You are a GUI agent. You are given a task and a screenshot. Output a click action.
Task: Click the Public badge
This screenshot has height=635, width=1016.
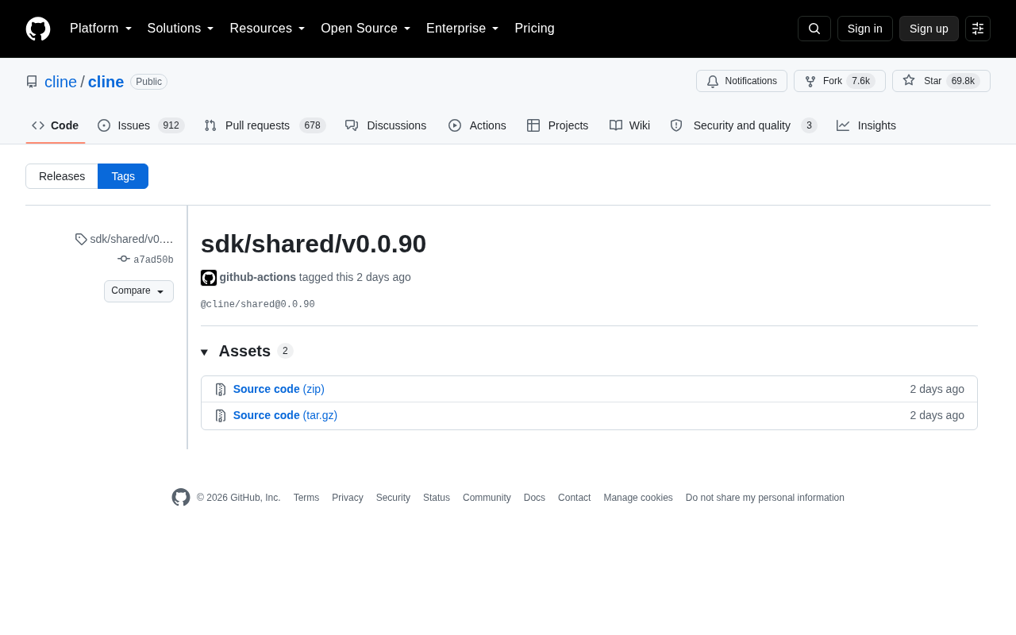click(x=148, y=82)
